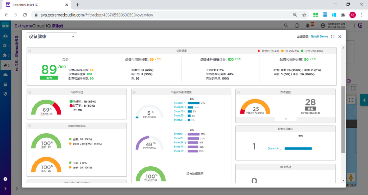Open the cloud onboarding icon in left sidebar
This screenshot has width=368, height=195.
[5, 36]
